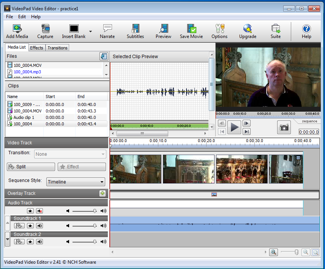Viewport: 325px width, 269px height.
Task: Click the Name column header in Clips
Action: point(24,97)
